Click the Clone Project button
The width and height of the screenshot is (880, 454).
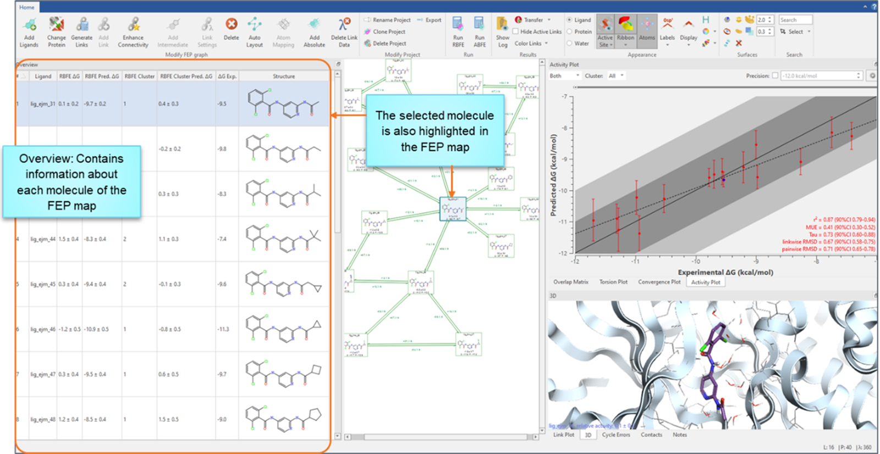(388, 32)
